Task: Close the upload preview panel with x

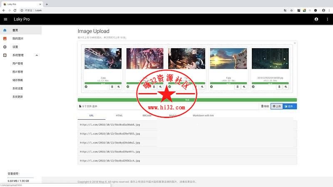Action: [295, 43]
